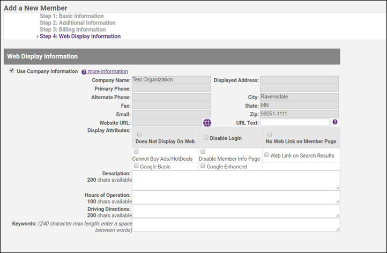Click the purple help icon next to URL Text
387x253 pixels.
coord(335,122)
